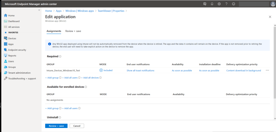Collapse the left navigation sidebar
The width and height of the screenshot is (276, 132).
pyautogui.click(x=39, y=10)
